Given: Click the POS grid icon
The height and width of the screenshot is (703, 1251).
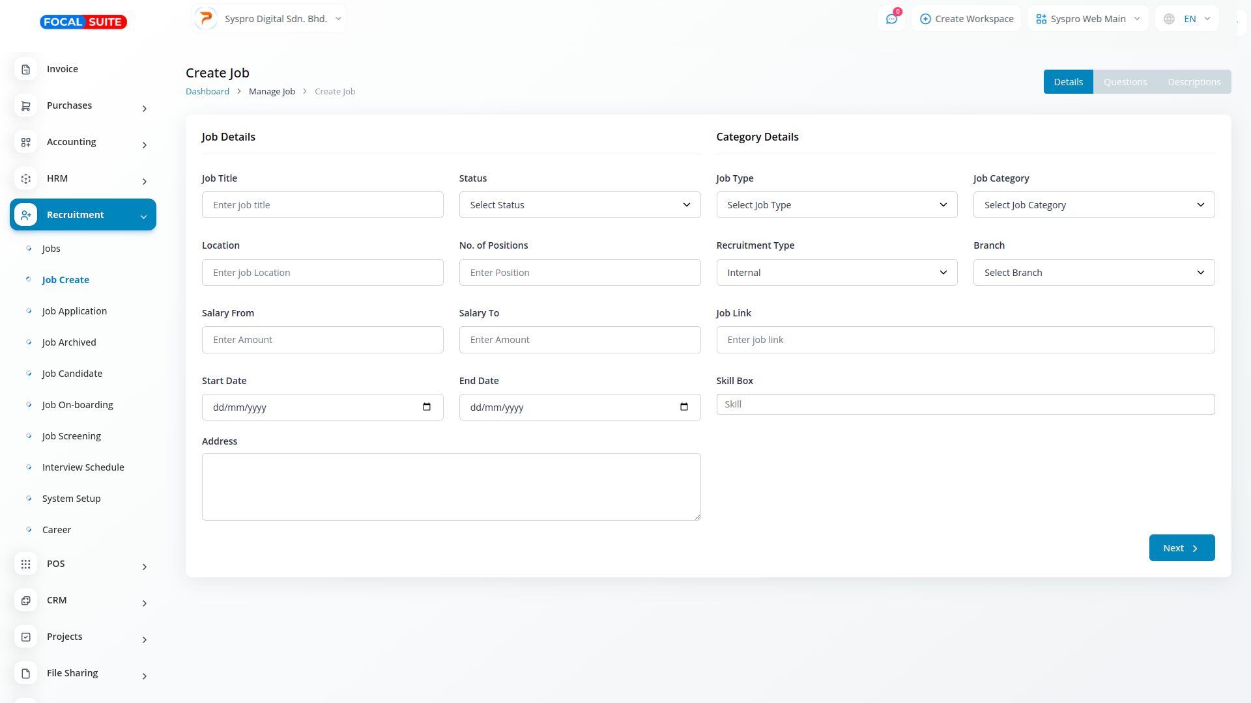Looking at the screenshot, I should tap(26, 564).
